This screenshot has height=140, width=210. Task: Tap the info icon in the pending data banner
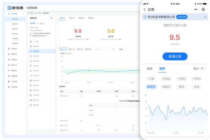point(145,17)
